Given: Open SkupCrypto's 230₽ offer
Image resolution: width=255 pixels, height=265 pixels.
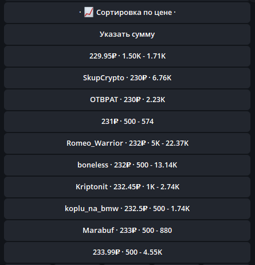Looking at the screenshot, I should 127,78.
